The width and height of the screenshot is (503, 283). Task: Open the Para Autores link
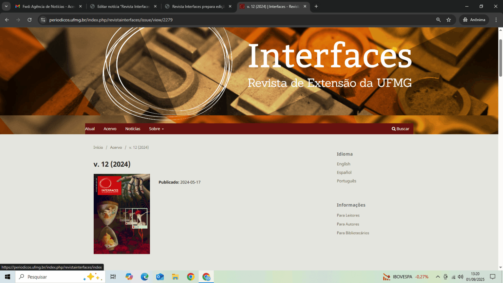(348, 224)
